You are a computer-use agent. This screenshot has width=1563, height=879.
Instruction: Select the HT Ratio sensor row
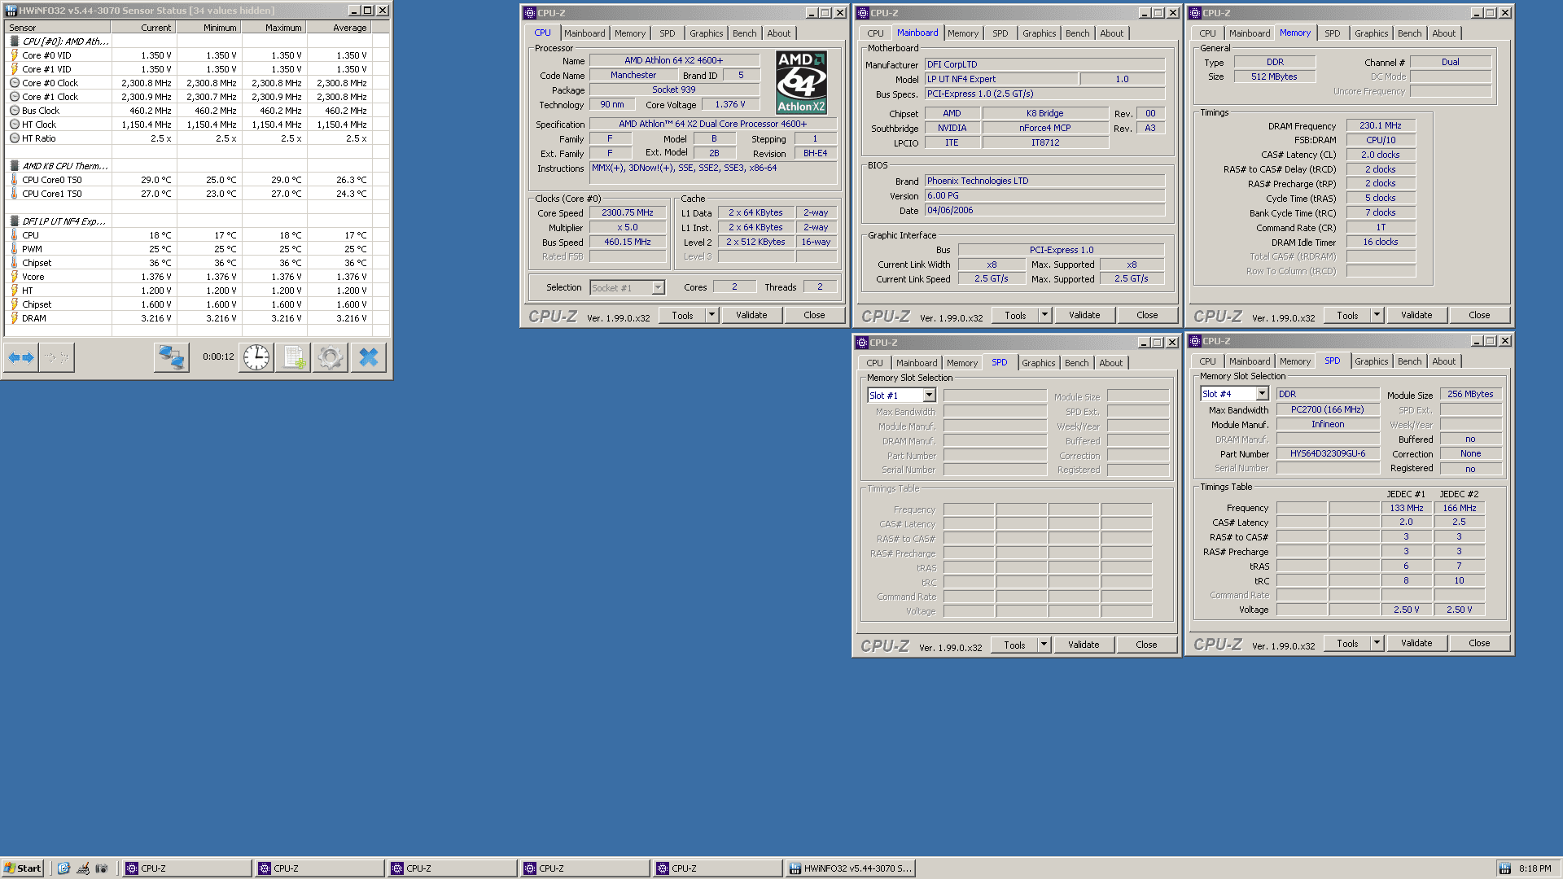point(198,138)
